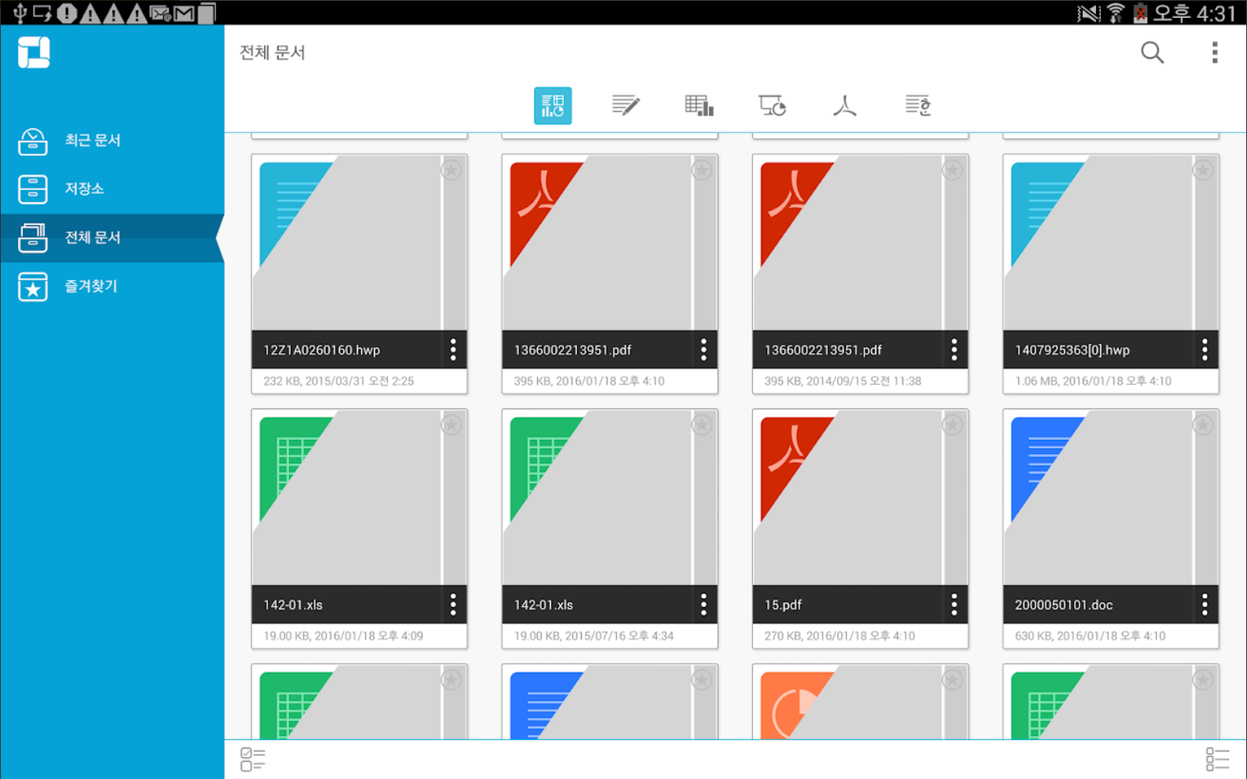
Task: Tap the USB icon in status bar
Action: (20, 13)
